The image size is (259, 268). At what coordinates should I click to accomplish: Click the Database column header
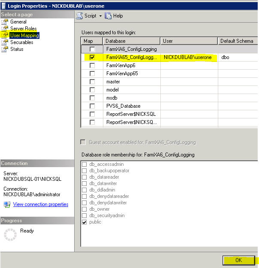click(131, 41)
